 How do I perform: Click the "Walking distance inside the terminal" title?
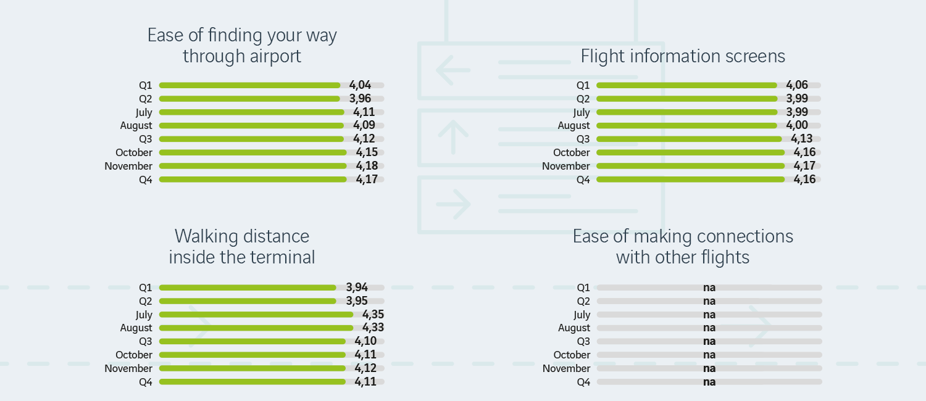pyautogui.click(x=242, y=246)
